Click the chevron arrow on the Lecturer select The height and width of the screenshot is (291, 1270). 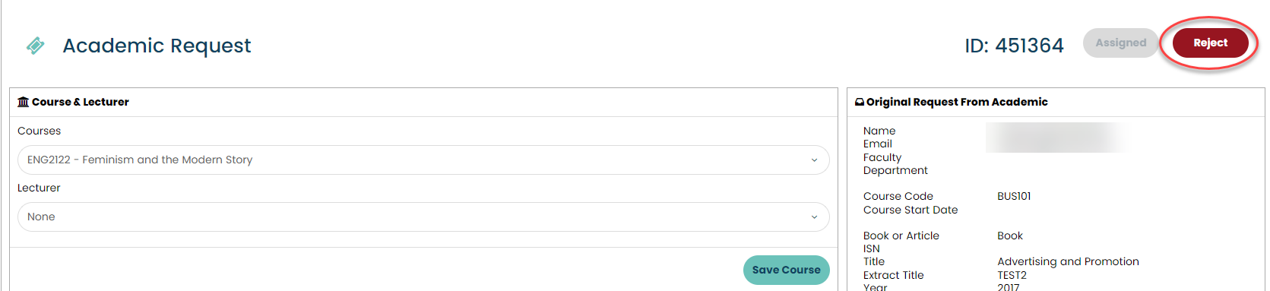814,217
